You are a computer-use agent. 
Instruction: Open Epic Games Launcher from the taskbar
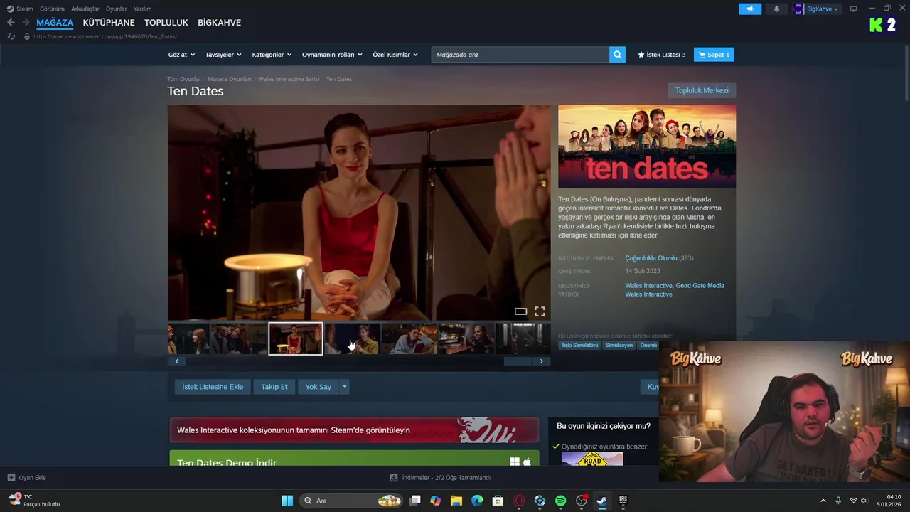tap(623, 501)
